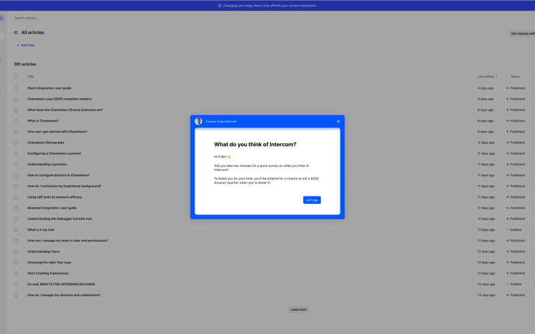The width and height of the screenshot is (535, 334).
Task: Check the What is Chameleon? checkbox
Action: 16,121
